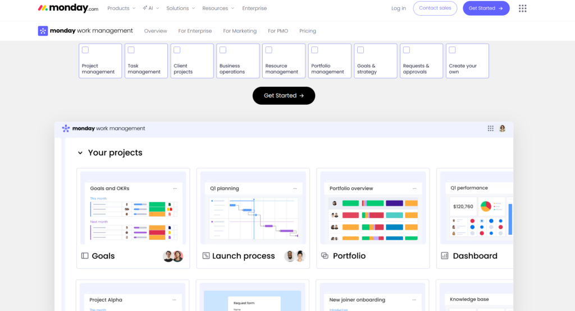Check the Project management checkbox
The width and height of the screenshot is (575, 311).
click(85, 50)
